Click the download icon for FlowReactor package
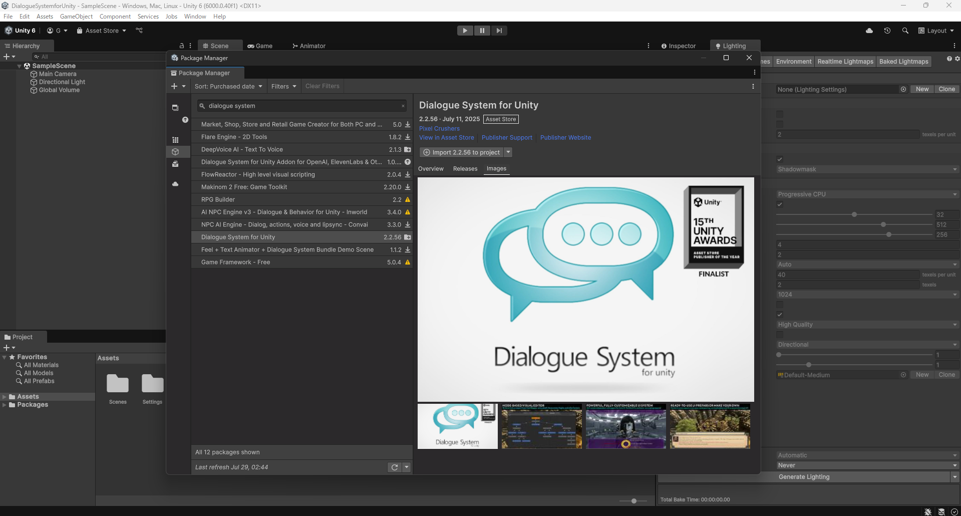 point(408,174)
